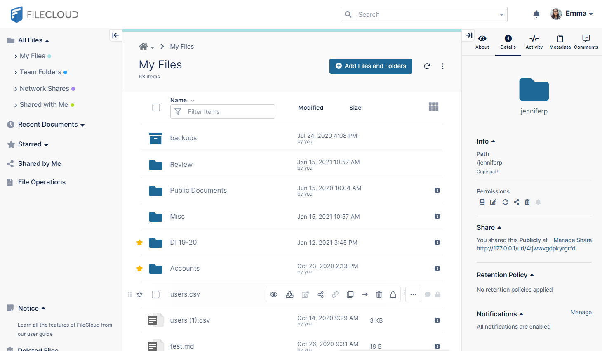Lock users.csv using the padlock icon
Viewport: 602px width, 351px height.
393,294
